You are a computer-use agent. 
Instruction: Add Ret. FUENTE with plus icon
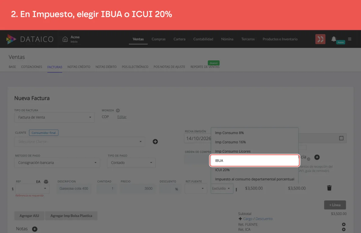pos(344,225)
